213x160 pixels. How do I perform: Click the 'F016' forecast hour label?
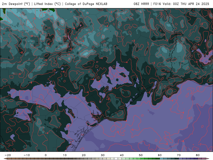click(157, 4)
